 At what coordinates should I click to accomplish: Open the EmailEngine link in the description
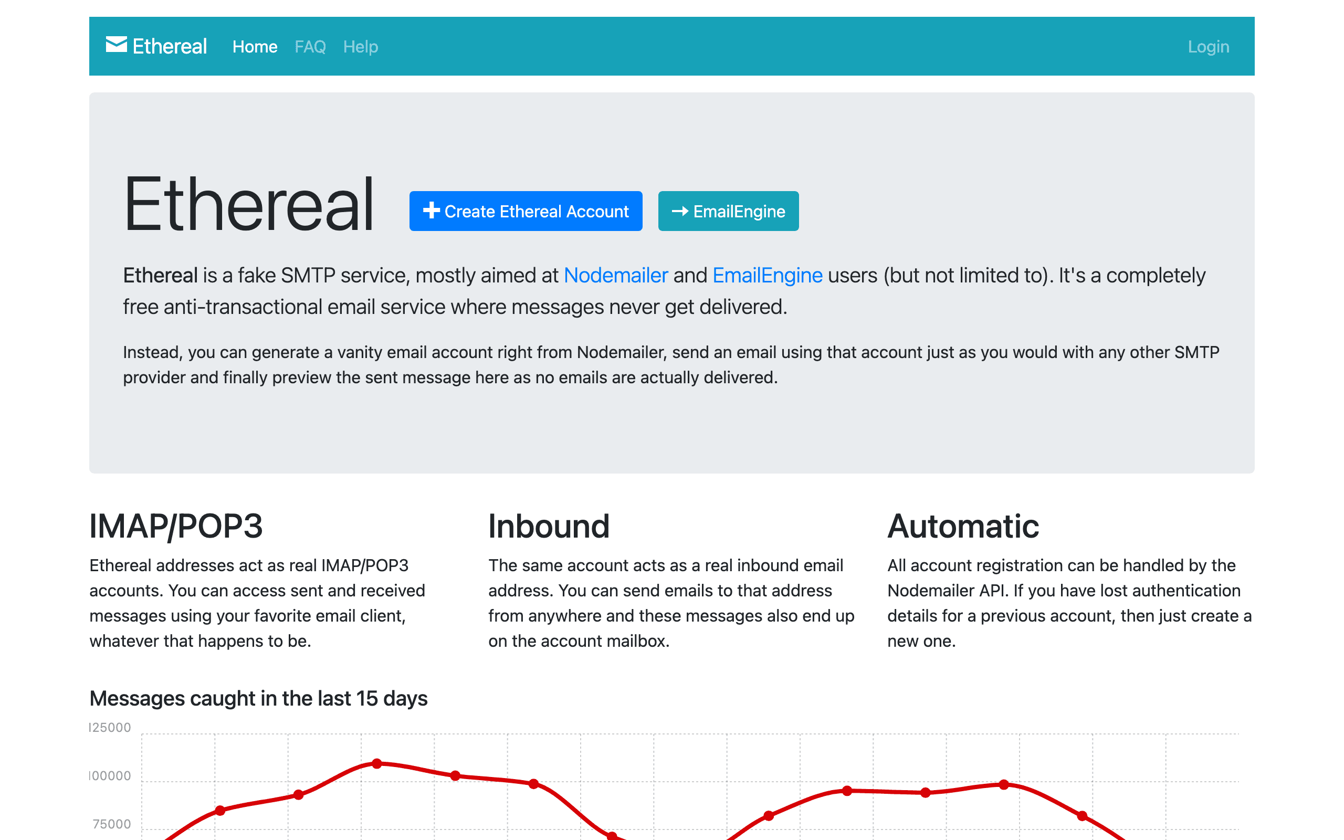(768, 275)
